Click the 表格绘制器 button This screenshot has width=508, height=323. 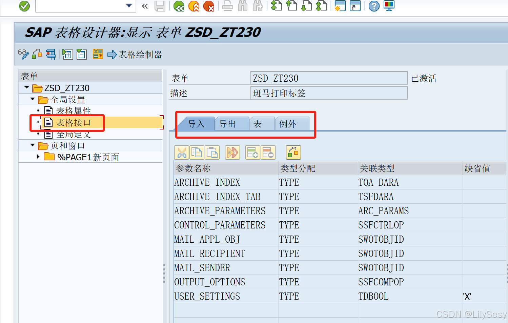[136, 54]
